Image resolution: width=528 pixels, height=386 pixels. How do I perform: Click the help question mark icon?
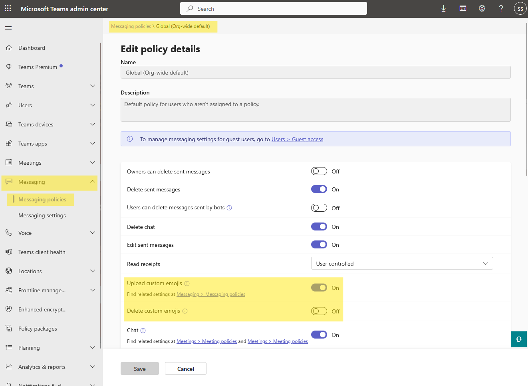pyautogui.click(x=501, y=8)
